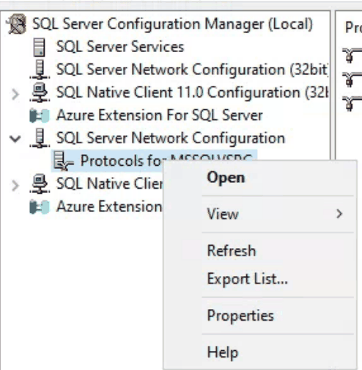Click the lower SQL Native Client icon
This screenshot has height=370, width=362.
40,184
